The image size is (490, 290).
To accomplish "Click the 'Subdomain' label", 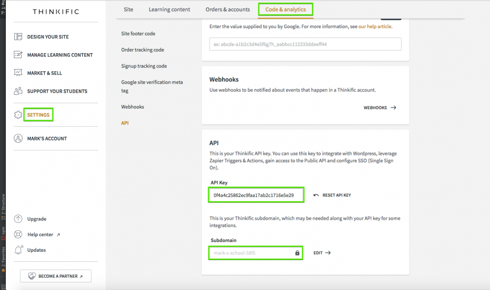I will pyautogui.click(x=224, y=241).
